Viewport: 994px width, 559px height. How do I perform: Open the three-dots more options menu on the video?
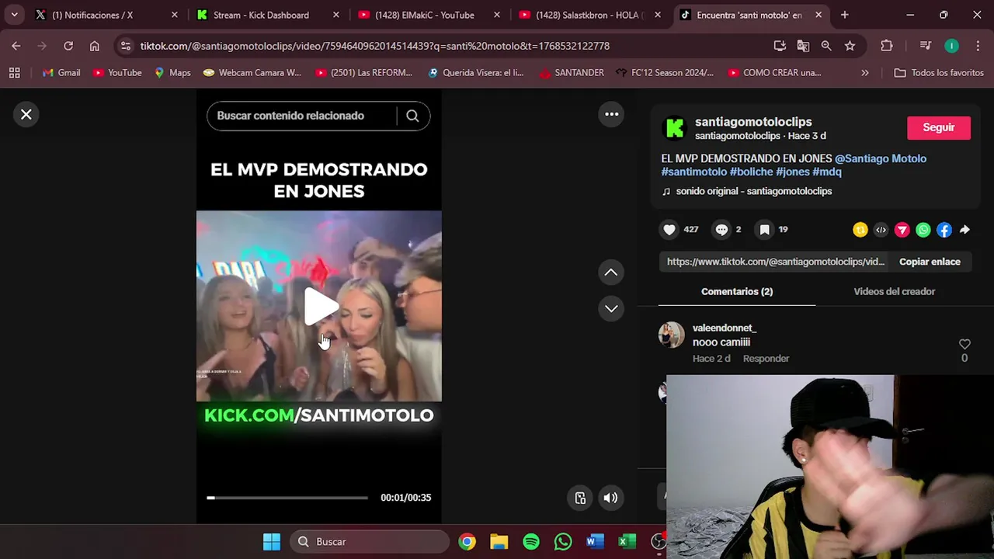click(x=611, y=114)
